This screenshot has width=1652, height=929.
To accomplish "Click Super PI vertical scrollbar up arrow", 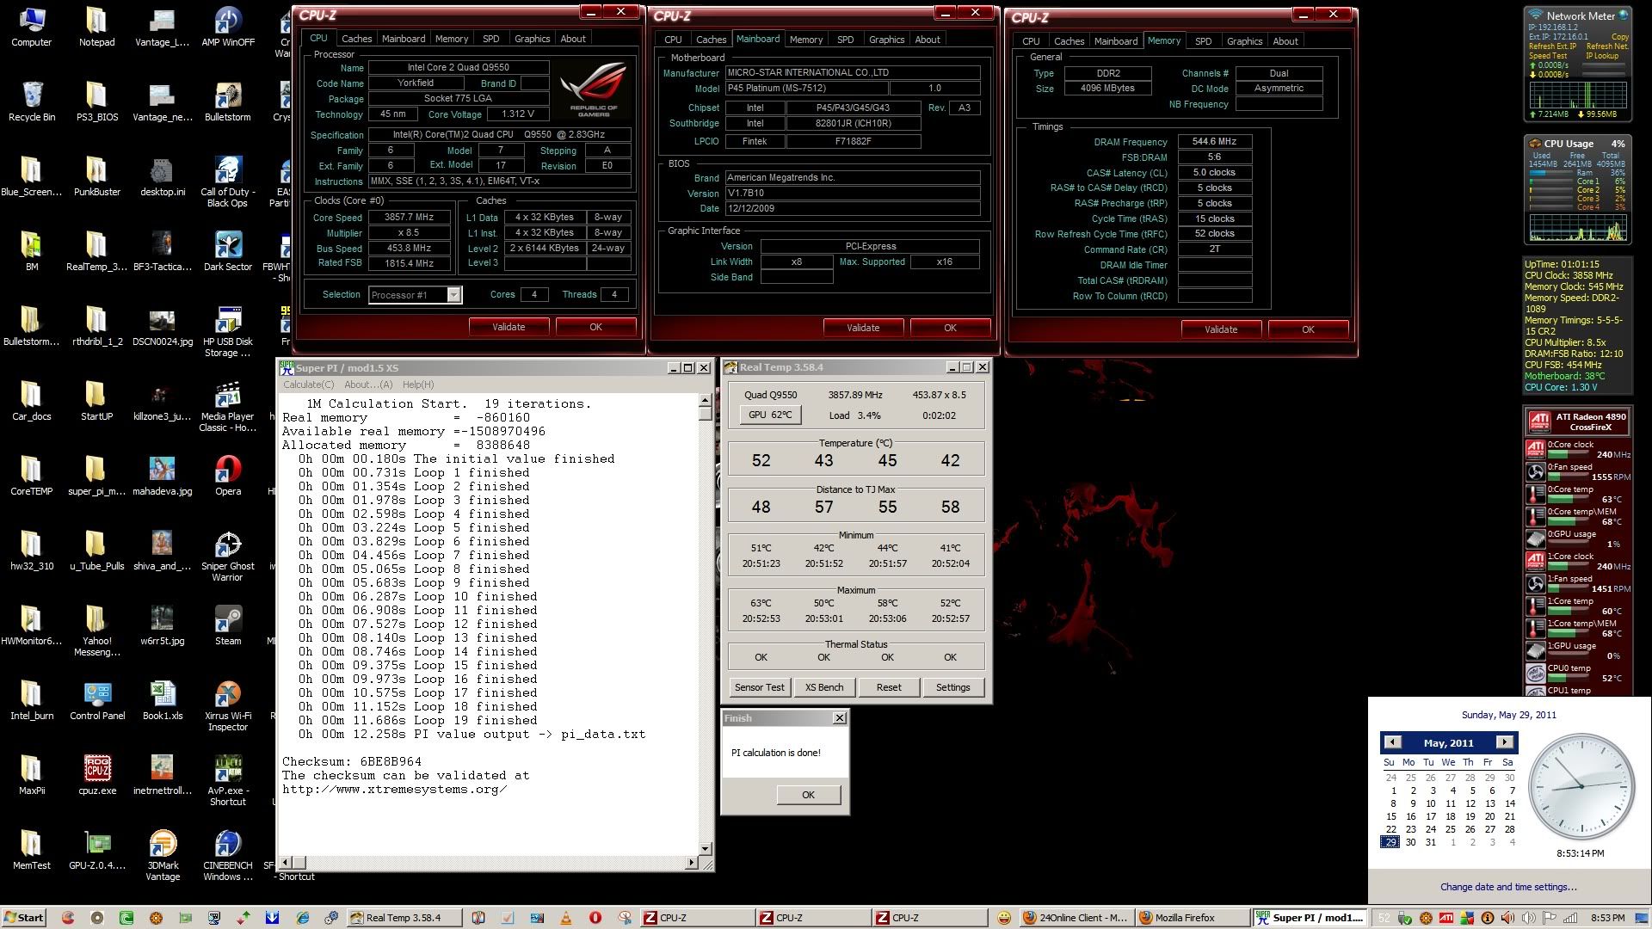I will tap(705, 400).
